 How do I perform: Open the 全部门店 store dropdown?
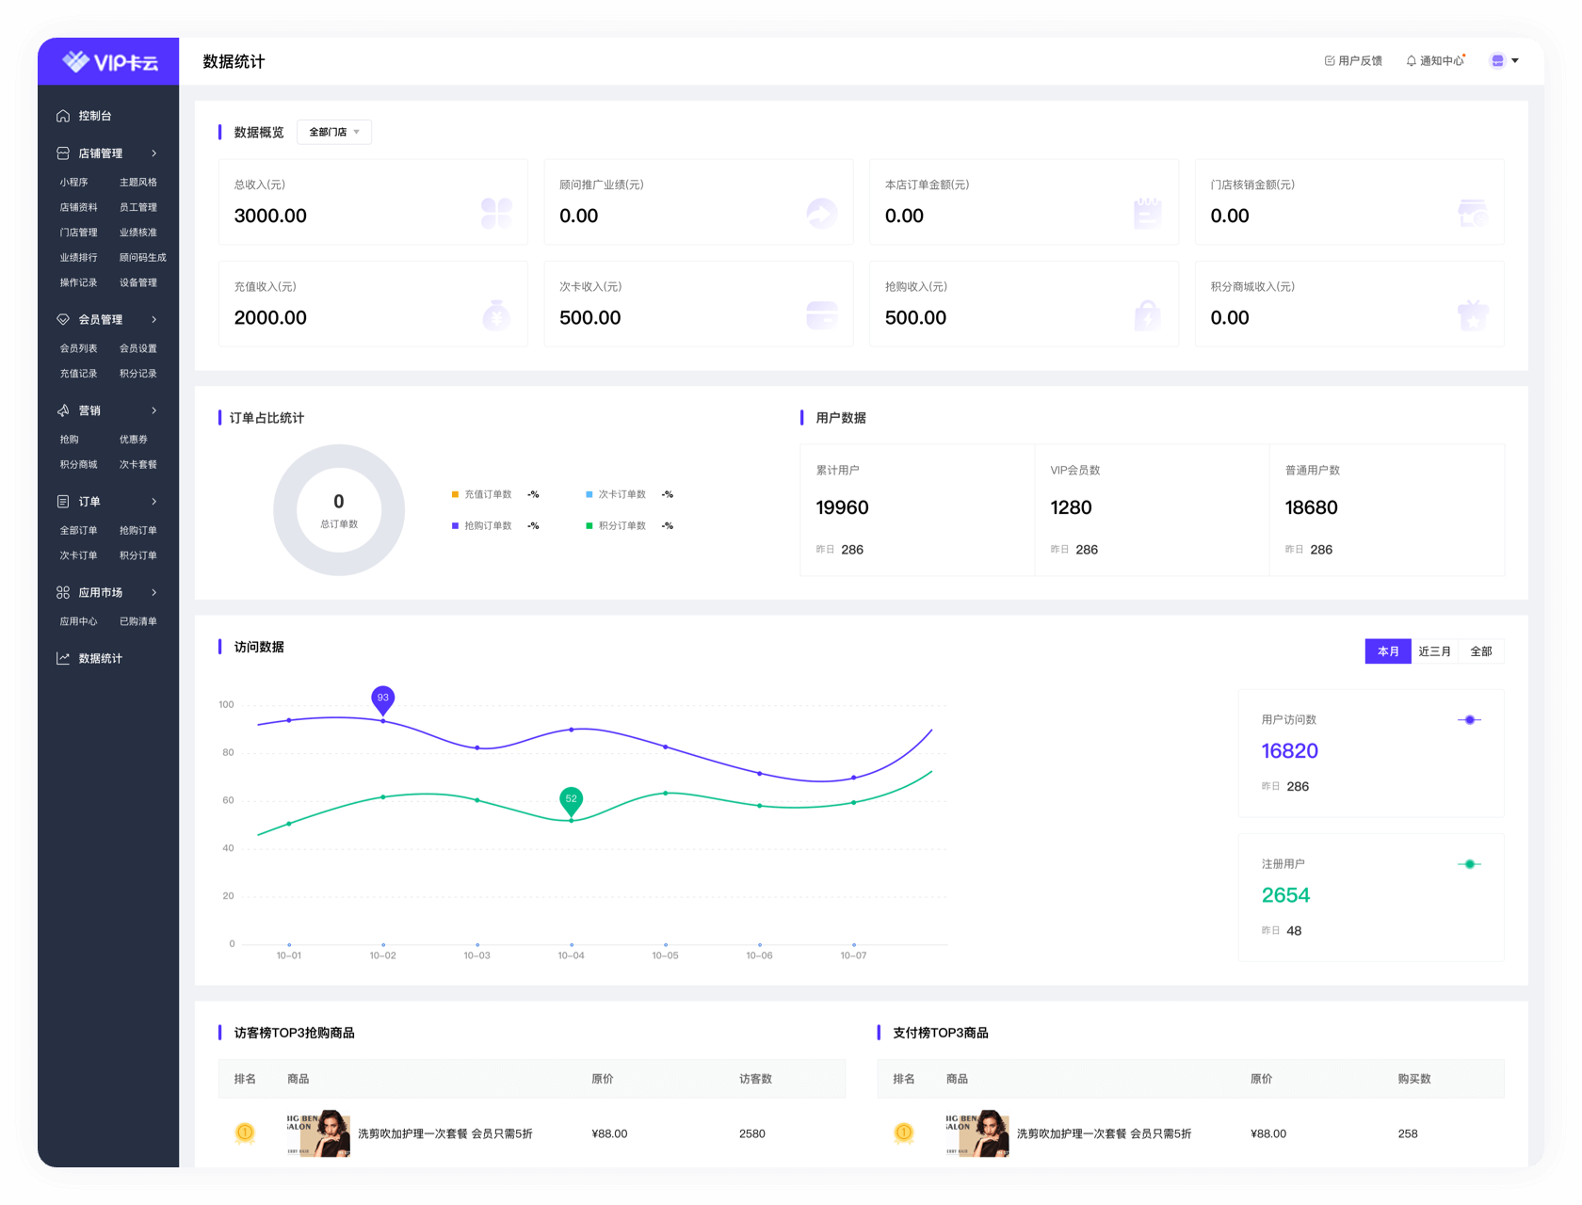tap(334, 132)
